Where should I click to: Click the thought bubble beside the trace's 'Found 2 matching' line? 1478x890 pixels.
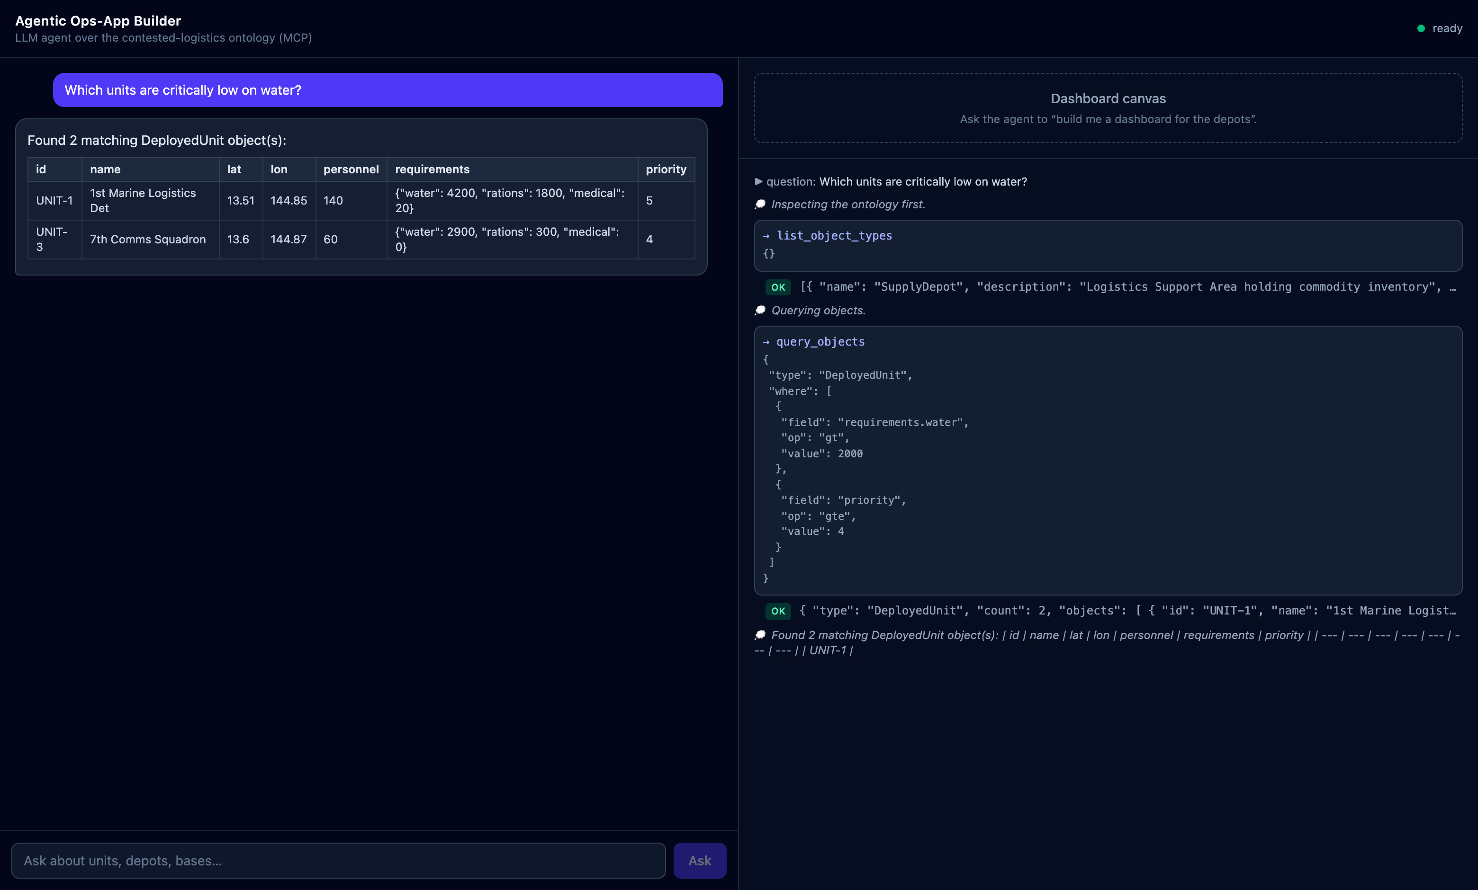pyautogui.click(x=761, y=635)
